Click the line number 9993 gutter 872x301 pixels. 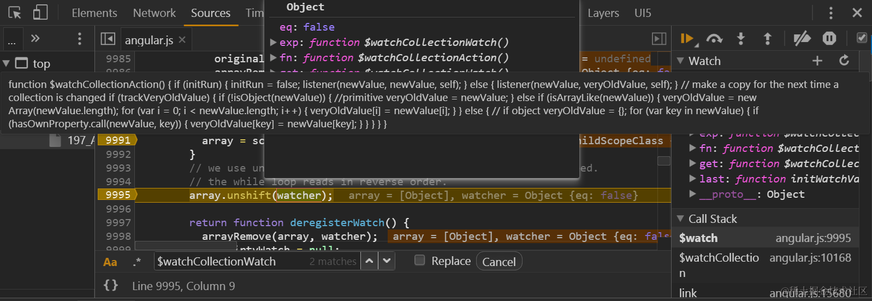(x=118, y=168)
